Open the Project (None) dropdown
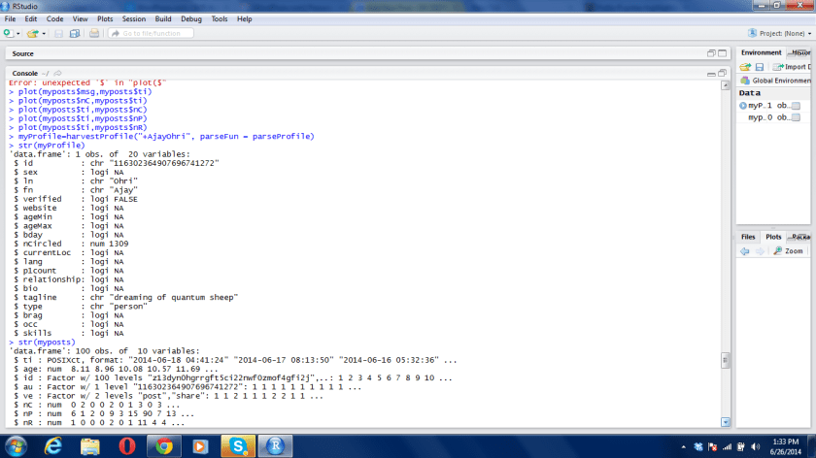This screenshot has width=816, height=458. pos(779,33)
